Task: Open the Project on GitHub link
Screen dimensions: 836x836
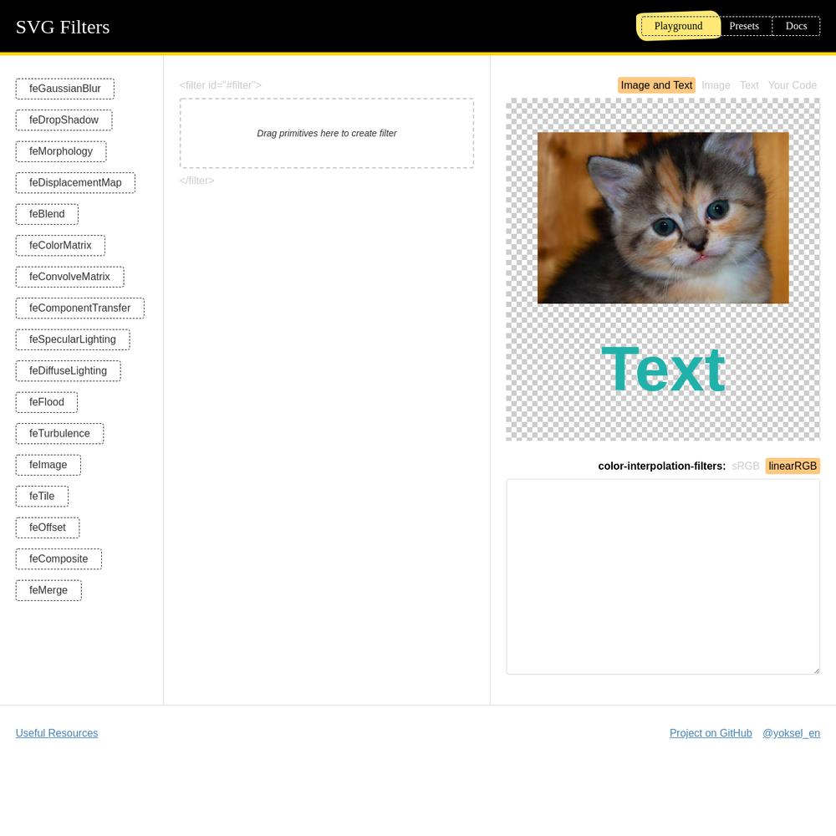Action: [711, 733]
